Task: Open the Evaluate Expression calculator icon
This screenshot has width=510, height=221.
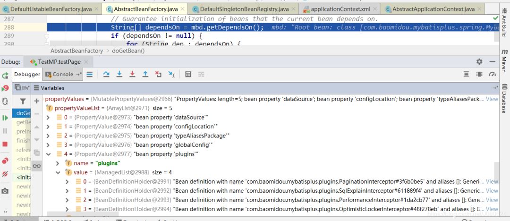Action: (188, 74)
